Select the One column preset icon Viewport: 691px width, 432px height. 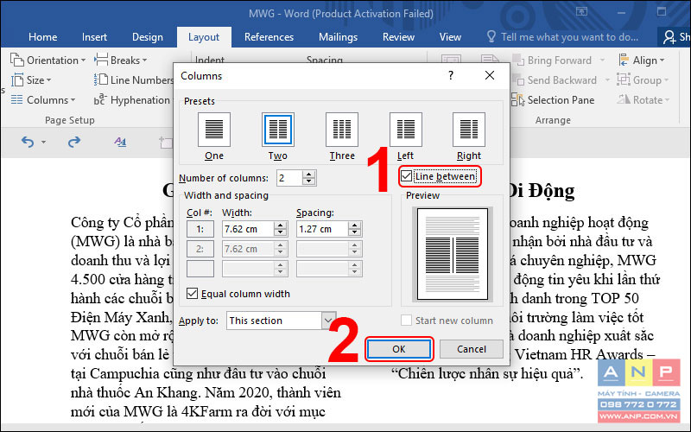pos(213,129)
